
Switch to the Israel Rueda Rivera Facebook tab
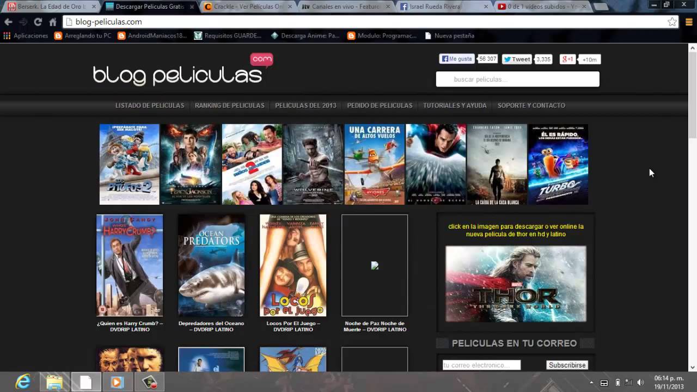pyautogui.click(x=443, y=7)
